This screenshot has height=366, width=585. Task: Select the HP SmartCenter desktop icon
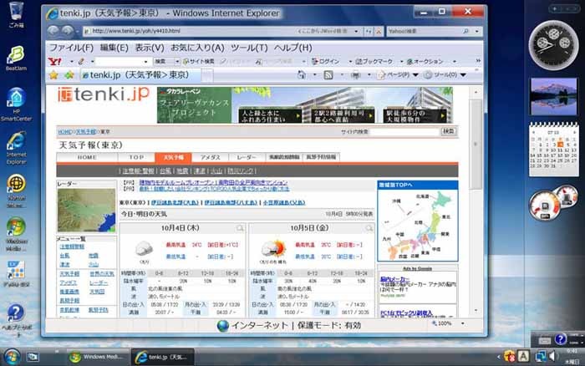pos(16,104)
